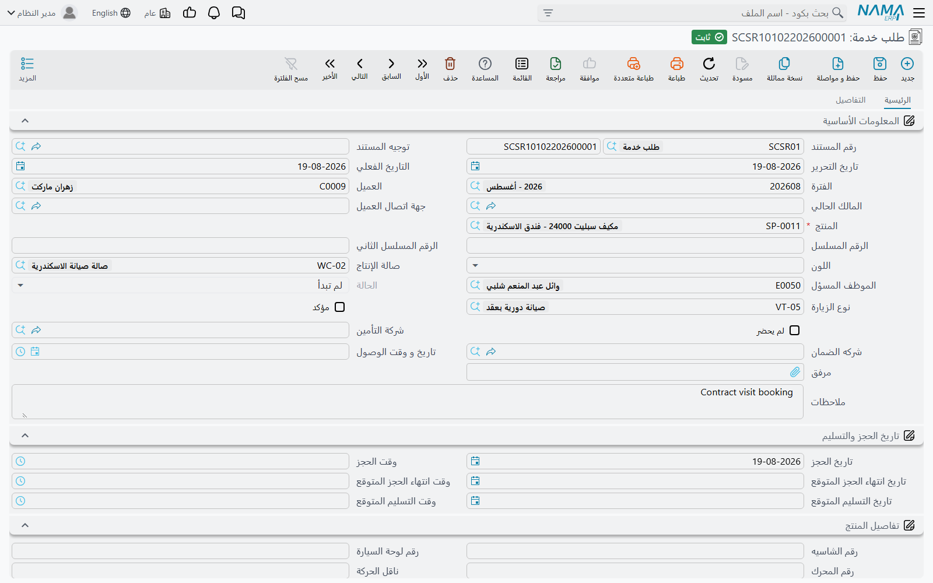
Task: Click the ثابت status badge
Action: coord(709,37)
